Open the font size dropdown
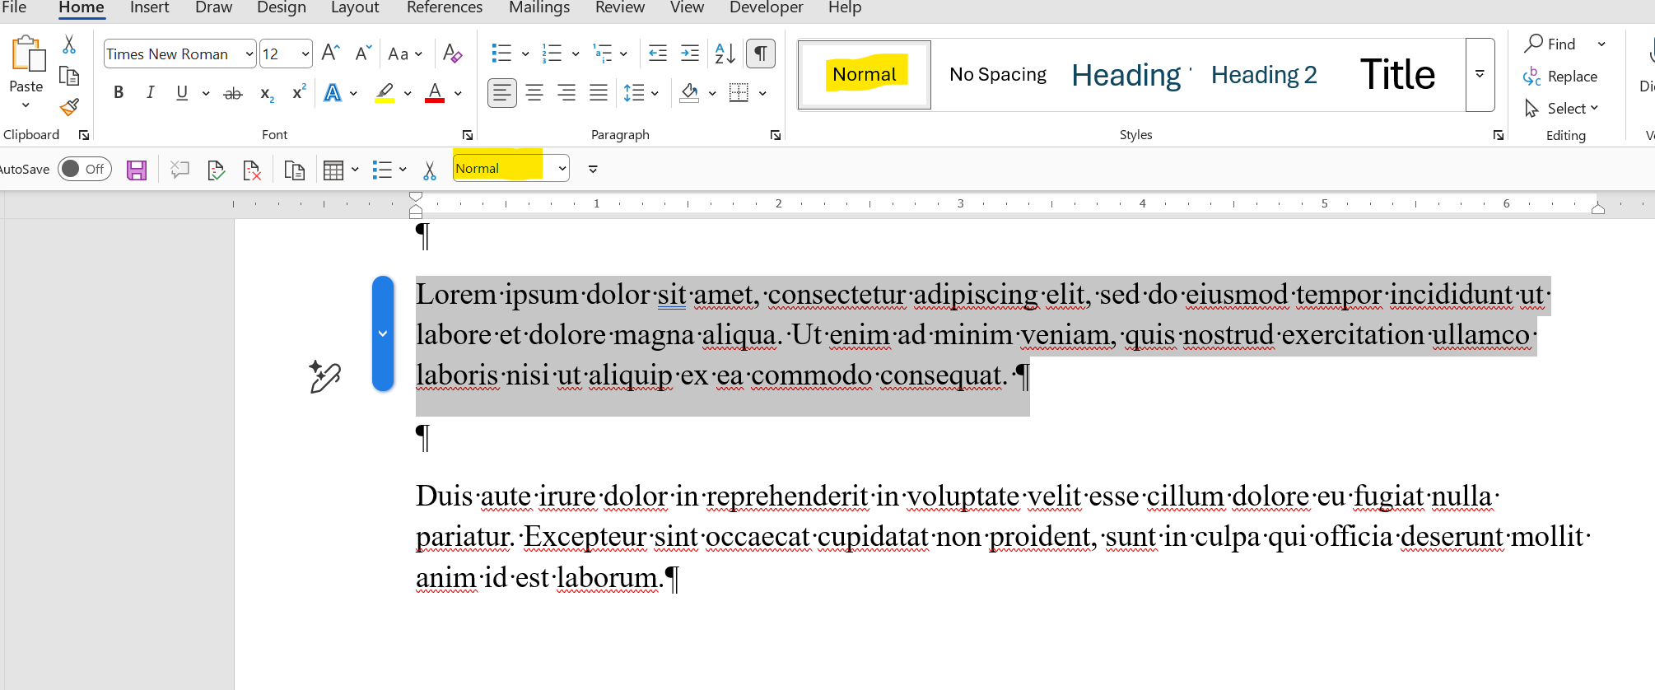Image resolution: width=1655 pixels, height=690 pixels. click(x=305, y=54)
